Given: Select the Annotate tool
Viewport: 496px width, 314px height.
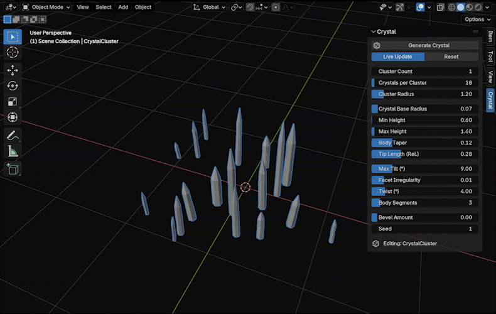Looking at the screenshot, I should 13,136.
